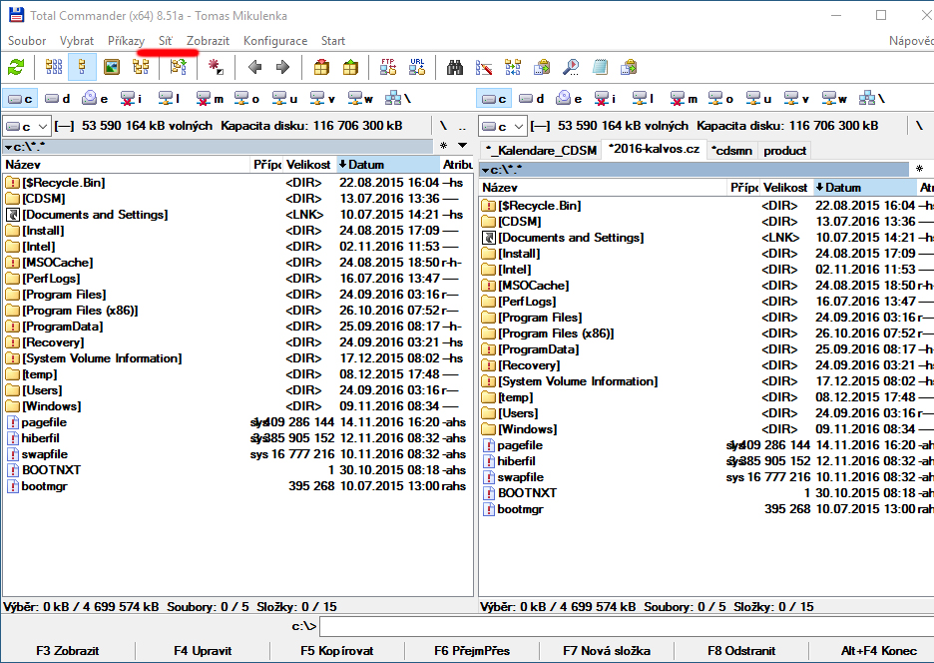The height and width of the screenshot is (663, 934).
Task: Open left panel directory history arrow
Action: pyautogui.click(x=463, y=146)
